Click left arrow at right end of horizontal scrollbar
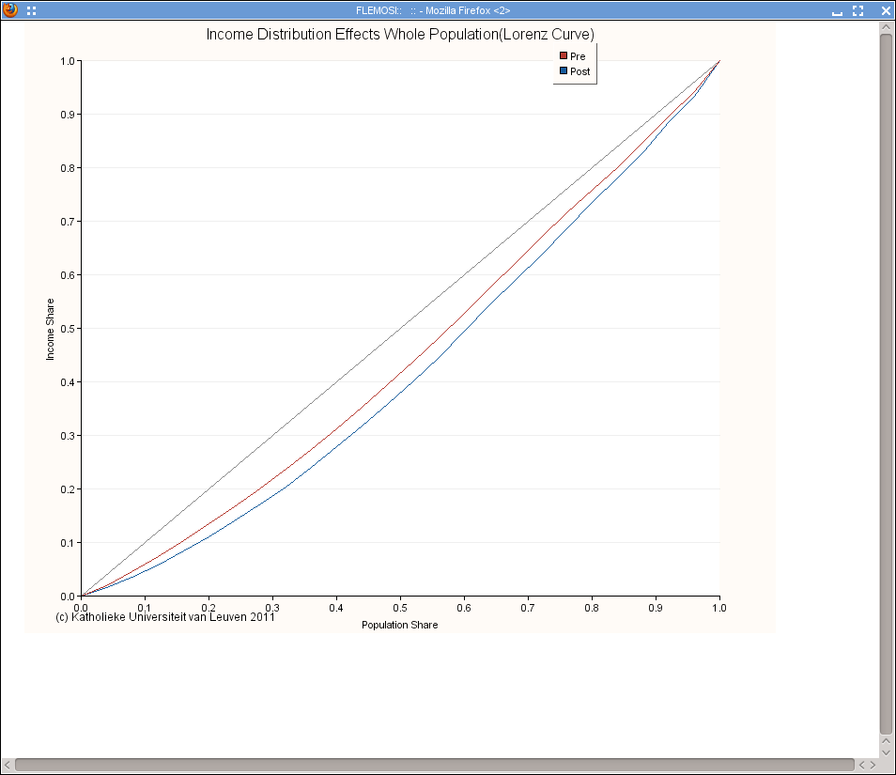 pyautogui.click(x=861, y=765)
